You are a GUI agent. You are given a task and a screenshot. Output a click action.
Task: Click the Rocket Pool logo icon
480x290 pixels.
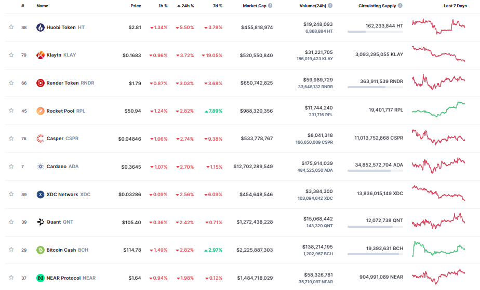coord(41,111)
